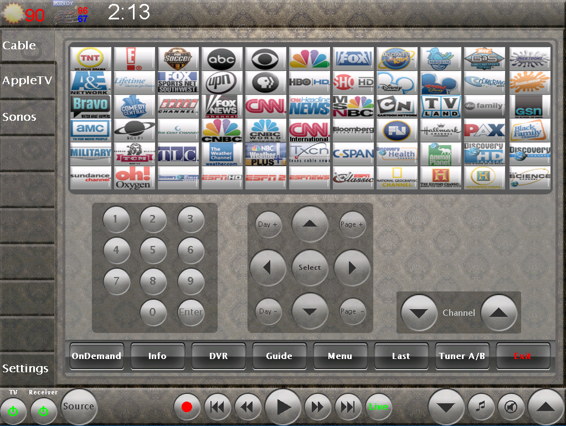Image resolution: width=566 pixels, height=426 pixels.
Task: Open the Settings tab
Action: click(x=27, y=368)
